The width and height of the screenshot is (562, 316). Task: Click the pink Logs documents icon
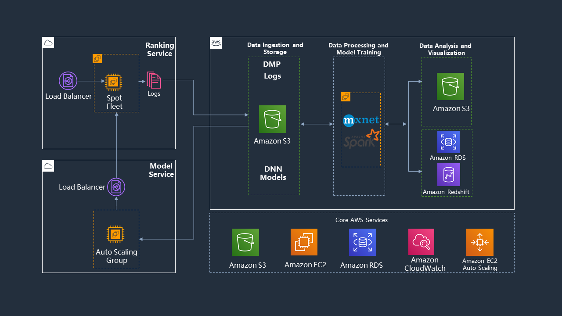point(154,80)
